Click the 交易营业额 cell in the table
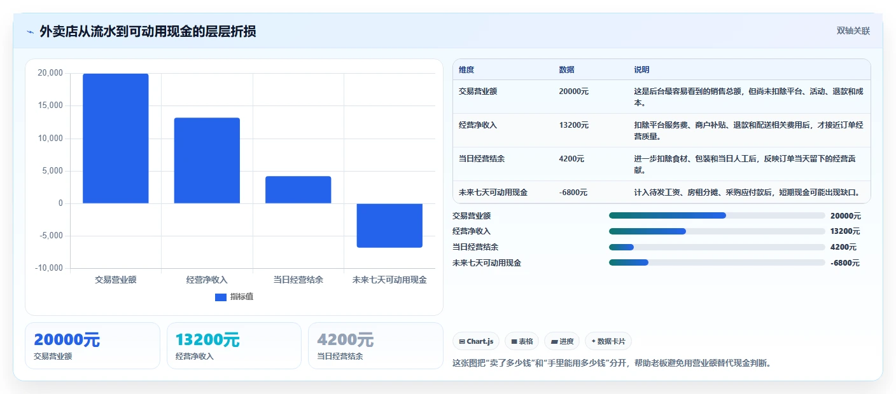This screenshot has width=896, height=394. 478,92
